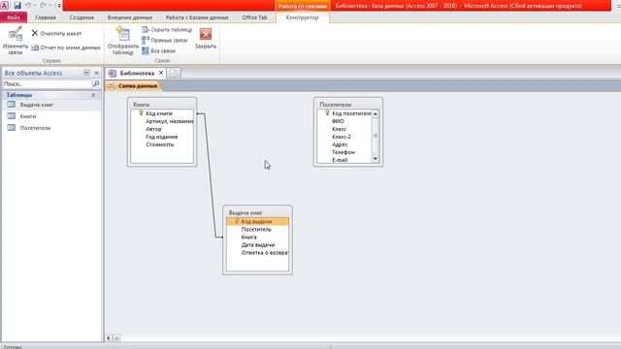621x349 pixels.
Task: Select Телефон field in Посетители
Action: tap(344, 152)
